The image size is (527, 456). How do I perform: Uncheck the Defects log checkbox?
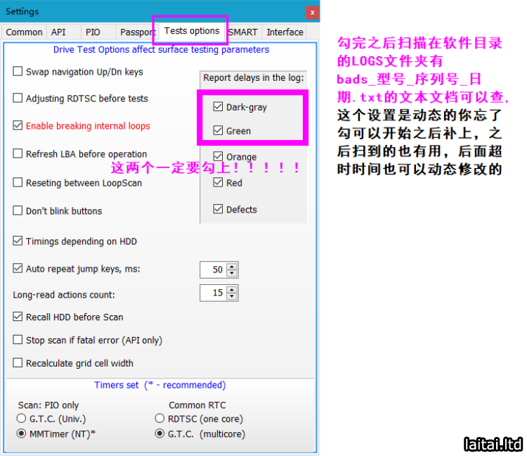coord(218,210)
